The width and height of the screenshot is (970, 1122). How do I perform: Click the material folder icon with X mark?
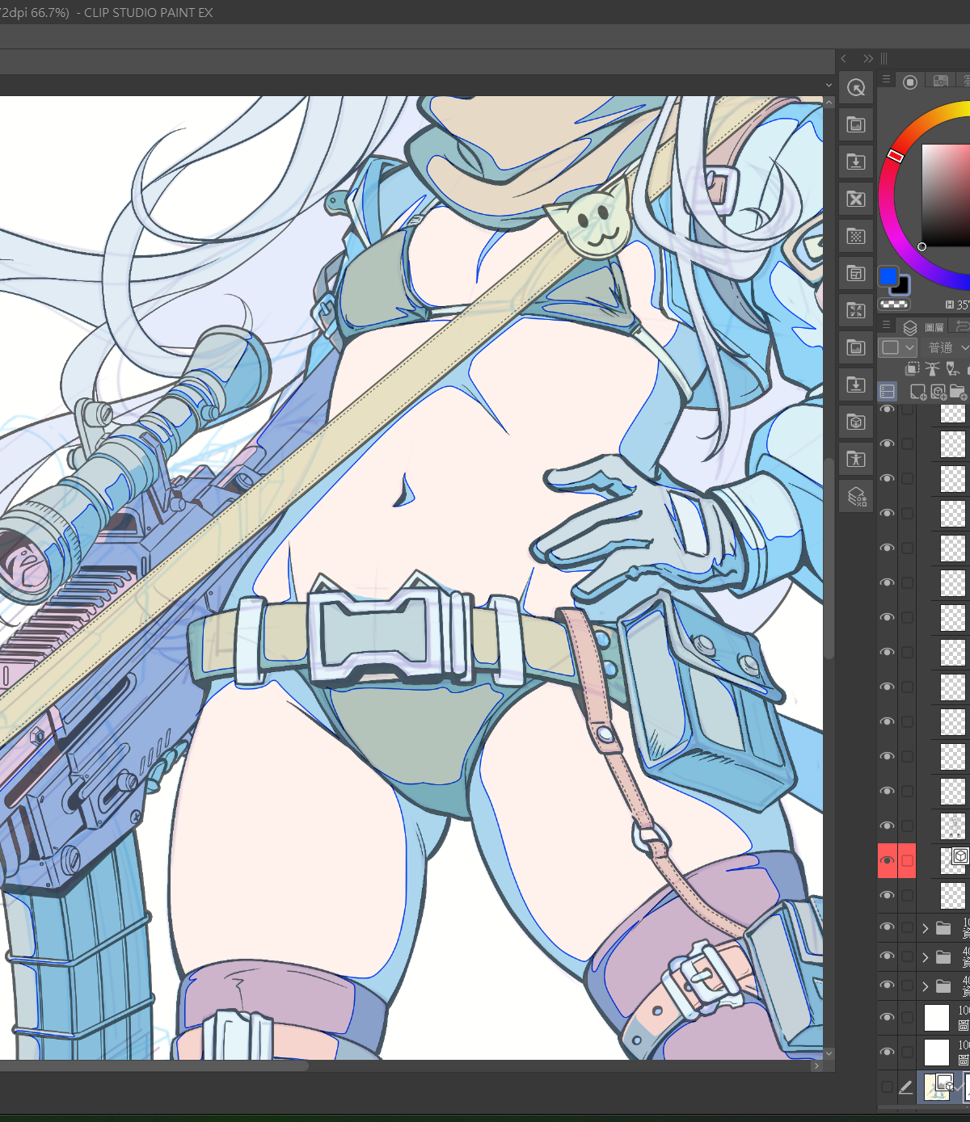pyautogui.click(x=855, y=199)
